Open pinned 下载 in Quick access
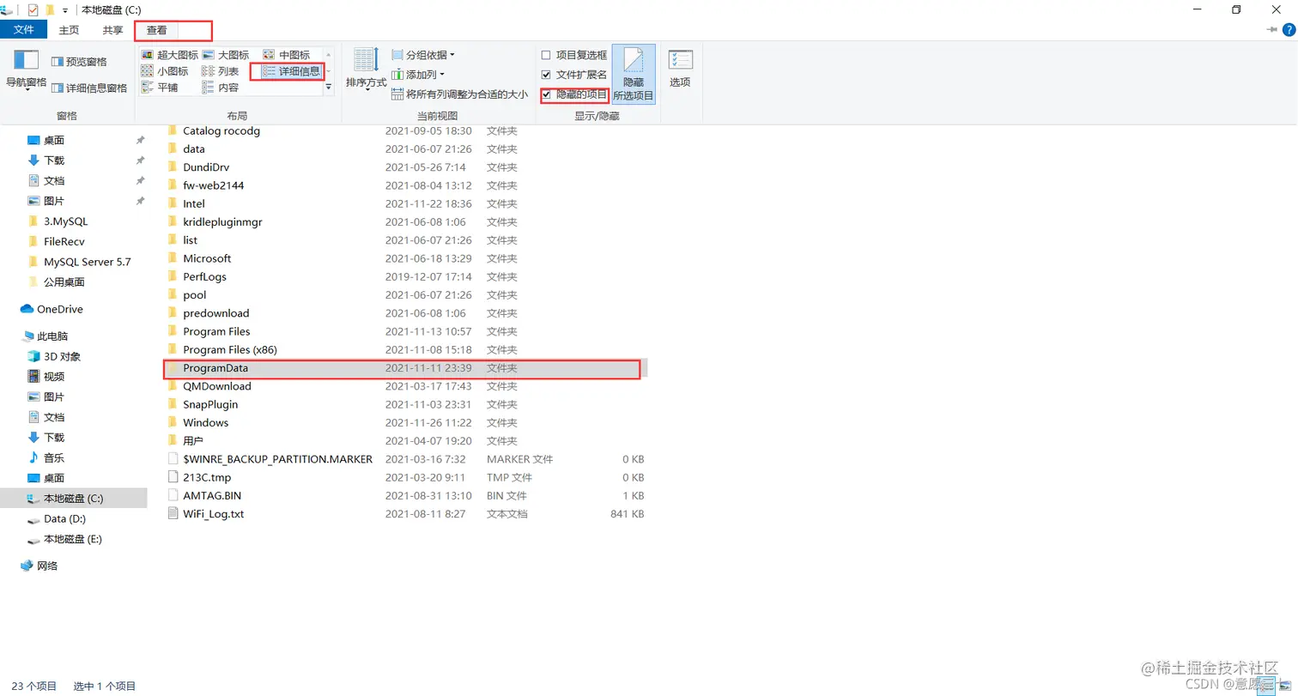The image size is (1298, 696). 54,160
